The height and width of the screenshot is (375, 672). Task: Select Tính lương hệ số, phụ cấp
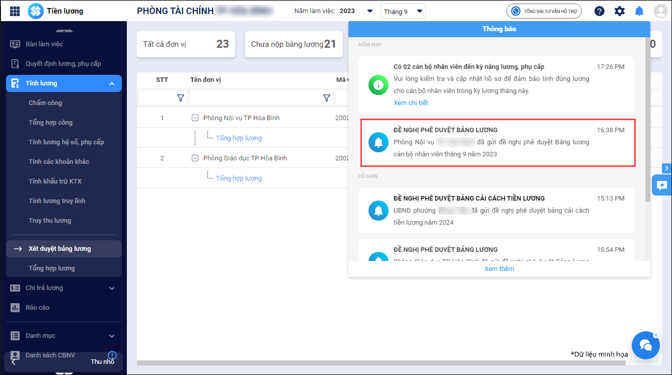(66, 142)
